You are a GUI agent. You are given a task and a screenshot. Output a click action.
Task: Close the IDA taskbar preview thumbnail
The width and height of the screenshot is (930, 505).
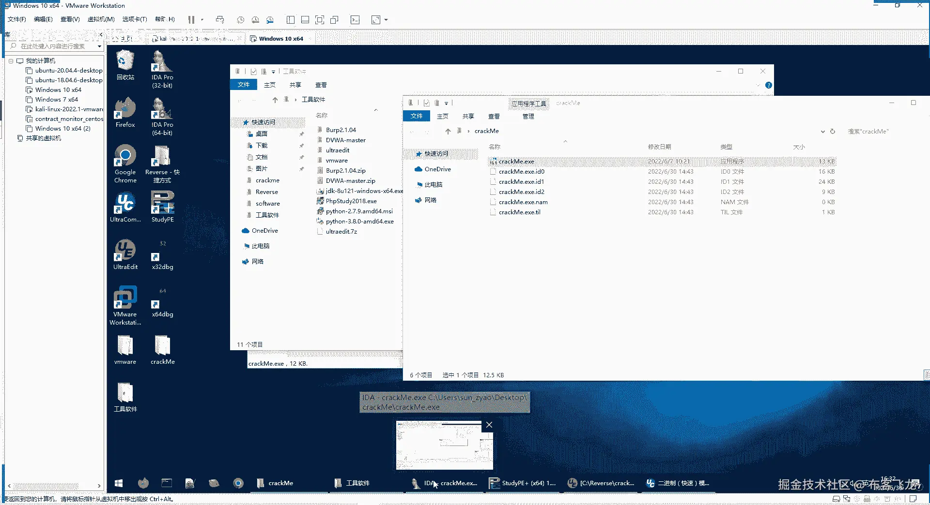point(489,425)
